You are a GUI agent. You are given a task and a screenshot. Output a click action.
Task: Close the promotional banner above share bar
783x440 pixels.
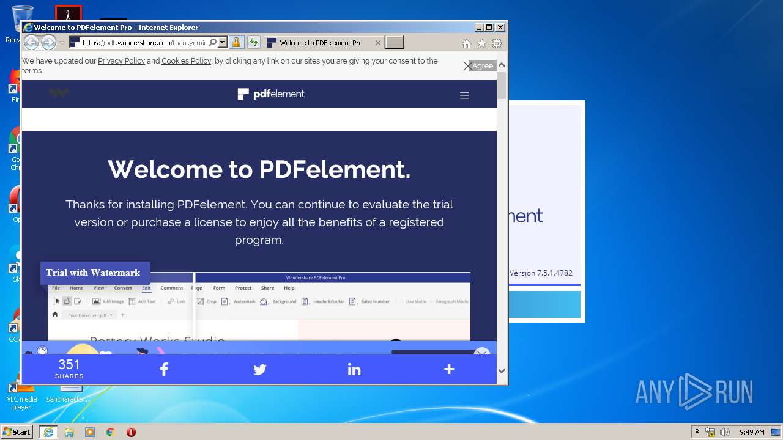(x=482, y=353)
